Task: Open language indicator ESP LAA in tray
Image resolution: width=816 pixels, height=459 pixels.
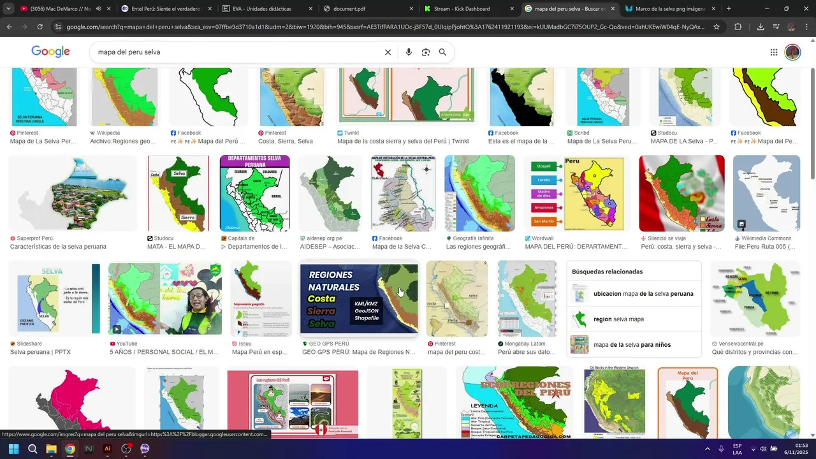Action: [x=737, y=449]
